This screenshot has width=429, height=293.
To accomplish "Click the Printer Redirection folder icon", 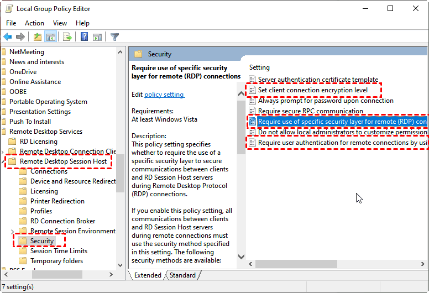I will pyautogui.click(x=23, y=201).
